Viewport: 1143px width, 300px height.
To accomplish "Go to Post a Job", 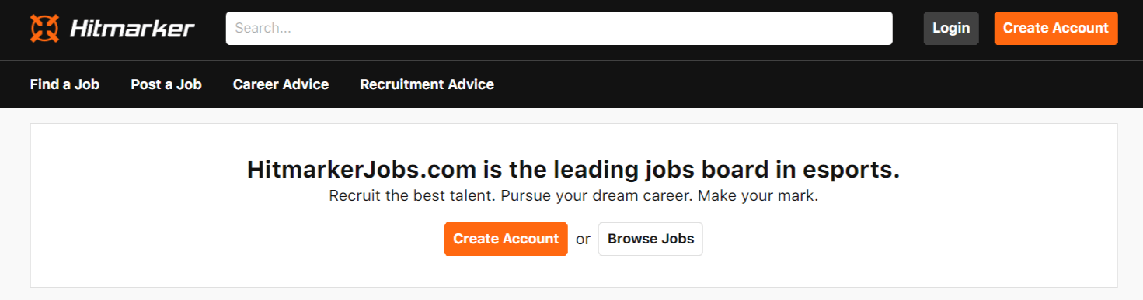I will (166, 84).
